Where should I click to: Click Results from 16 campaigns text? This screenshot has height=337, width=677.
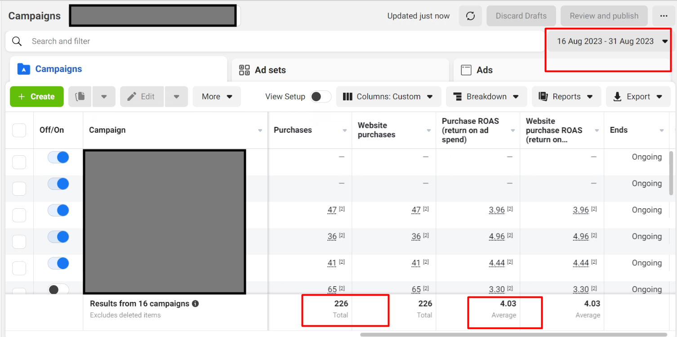pyautogui.click(x=139, y=304)
